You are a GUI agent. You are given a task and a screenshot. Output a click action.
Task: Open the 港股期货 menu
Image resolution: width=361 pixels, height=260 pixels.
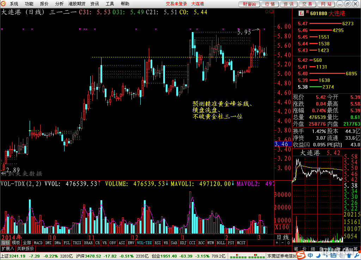[x=77, y=4]
